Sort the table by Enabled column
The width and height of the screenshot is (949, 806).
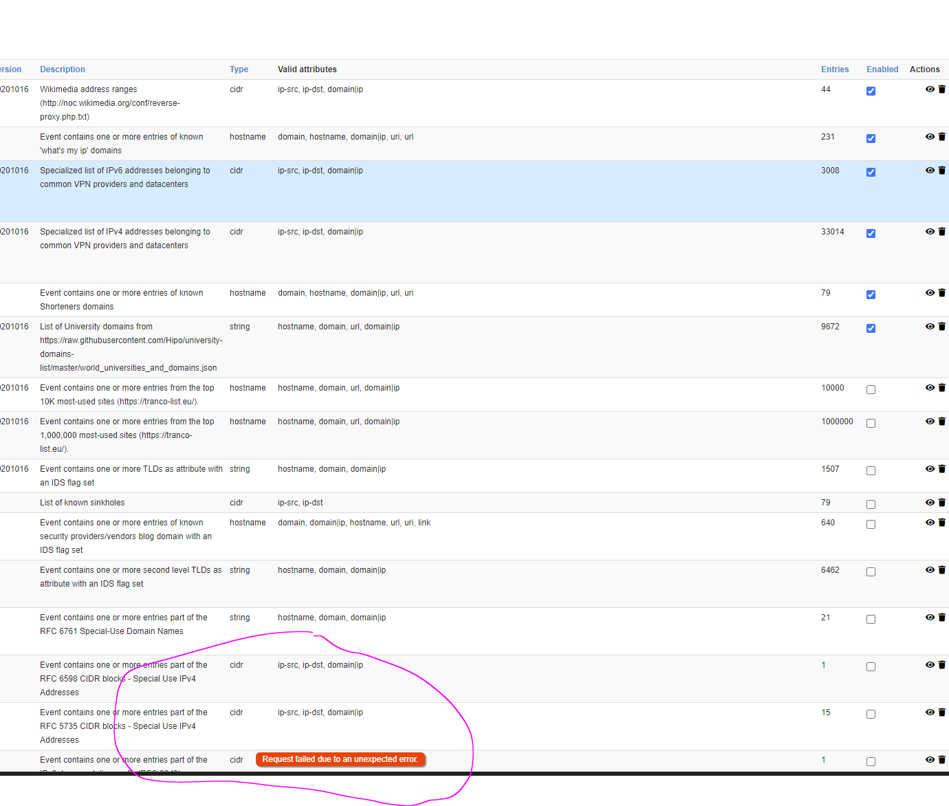(882, 69)
